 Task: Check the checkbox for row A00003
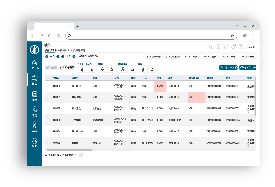(48, 108)
